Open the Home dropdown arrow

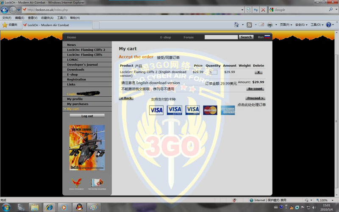[x=242, y=25]
